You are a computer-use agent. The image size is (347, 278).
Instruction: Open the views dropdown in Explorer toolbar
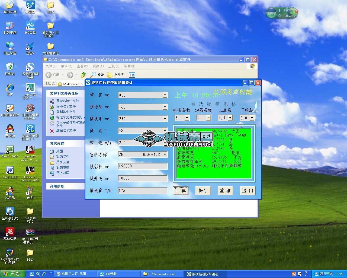133,75
